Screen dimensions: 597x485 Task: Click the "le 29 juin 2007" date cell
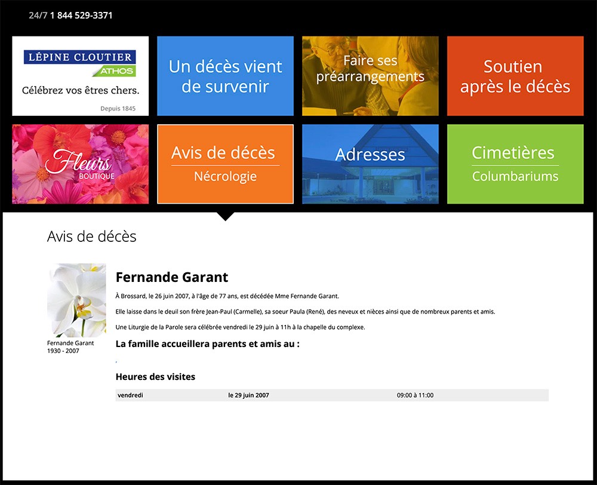coord(248,395)
